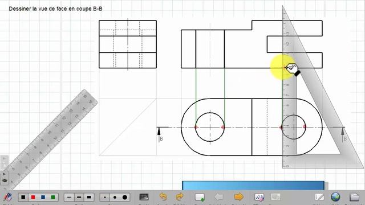Open the on-screen keyboard
Viewport: 365px width, 205px height.
click(x=144, y=197)
